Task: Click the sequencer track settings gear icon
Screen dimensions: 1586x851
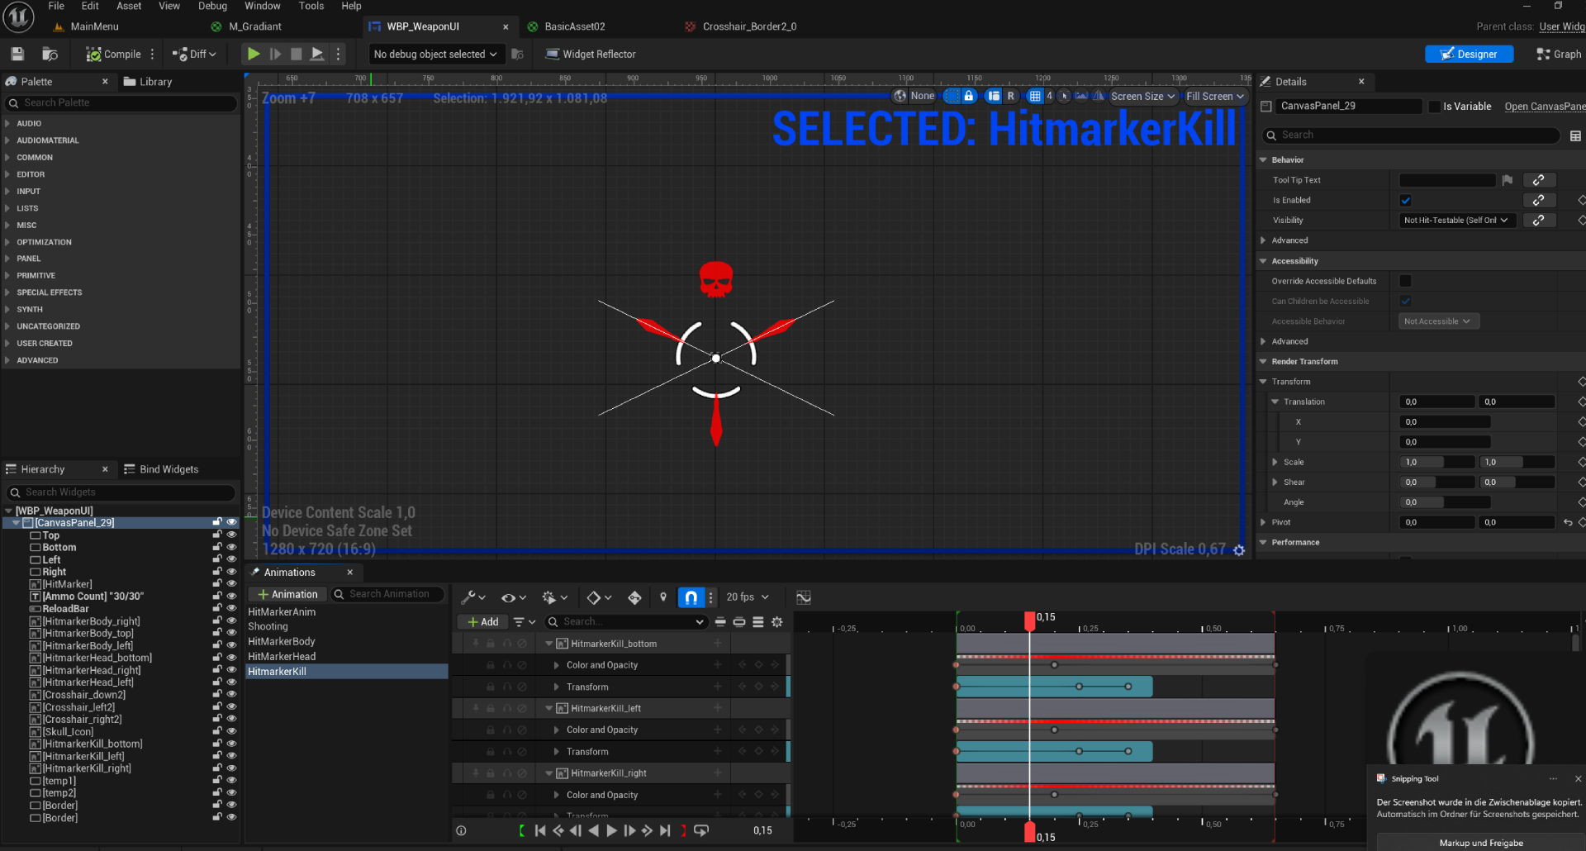Action: click(x=776, y=622)
